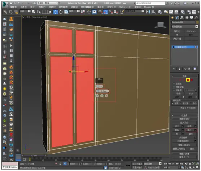Select the Off preview selection radio
201x171 pixels.
pyautogui.click(x=173, y=103)
